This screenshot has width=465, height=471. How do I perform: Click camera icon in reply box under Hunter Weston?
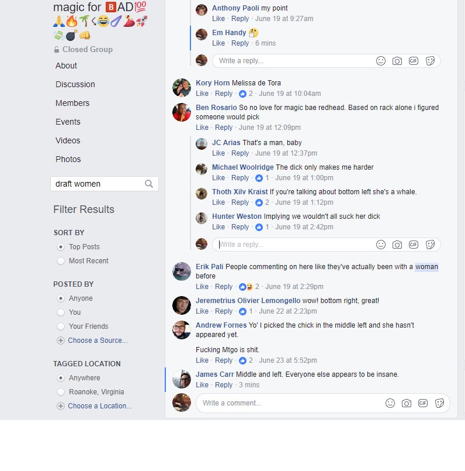(x=397, y=245)
